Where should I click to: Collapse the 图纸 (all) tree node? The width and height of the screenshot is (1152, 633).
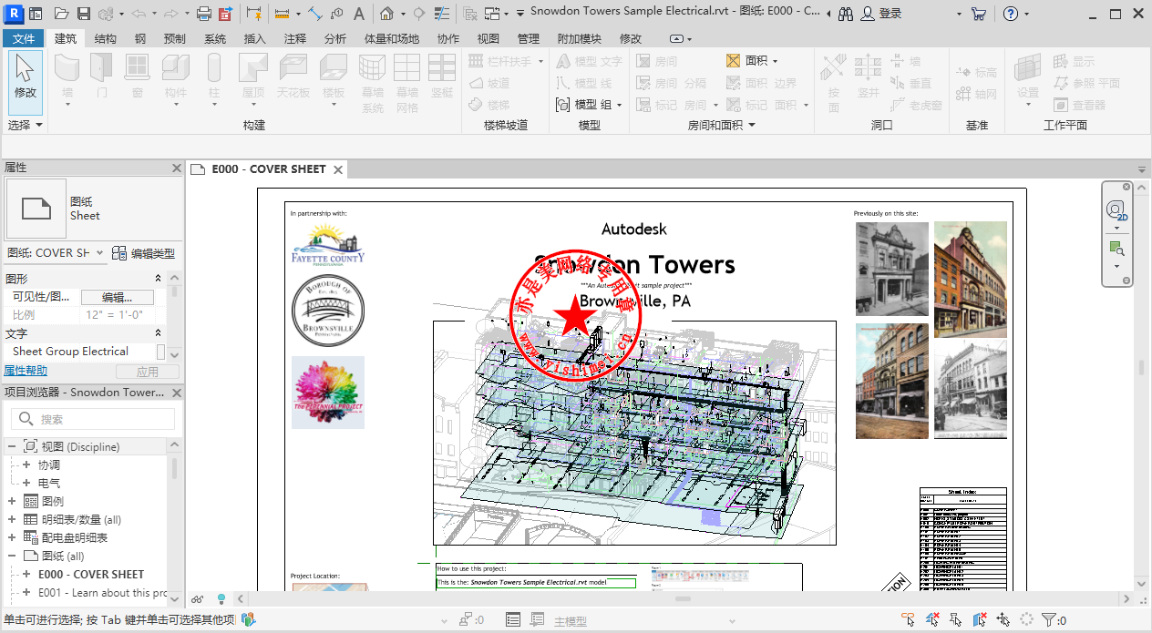(12, 556)
